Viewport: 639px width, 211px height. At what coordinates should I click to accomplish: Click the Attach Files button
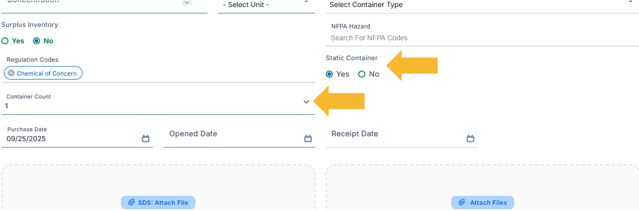point(483,202)
